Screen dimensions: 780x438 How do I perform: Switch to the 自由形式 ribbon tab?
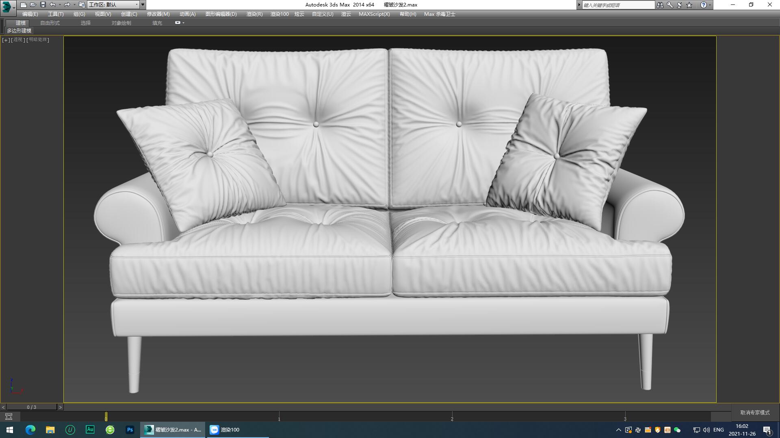pos(50,23)
